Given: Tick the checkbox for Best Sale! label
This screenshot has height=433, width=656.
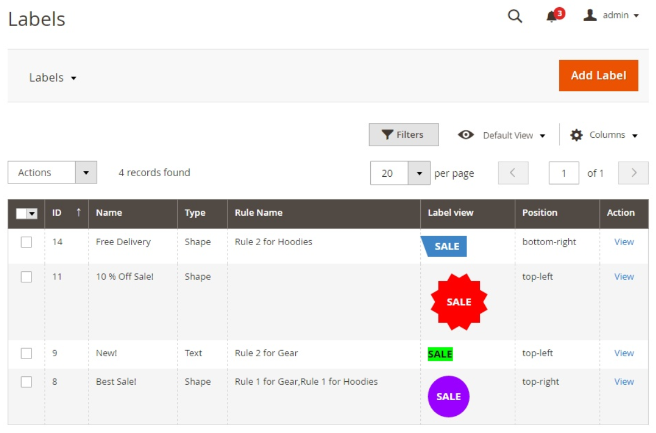Looking at the screenshot, I should click(x=26, y=382).
